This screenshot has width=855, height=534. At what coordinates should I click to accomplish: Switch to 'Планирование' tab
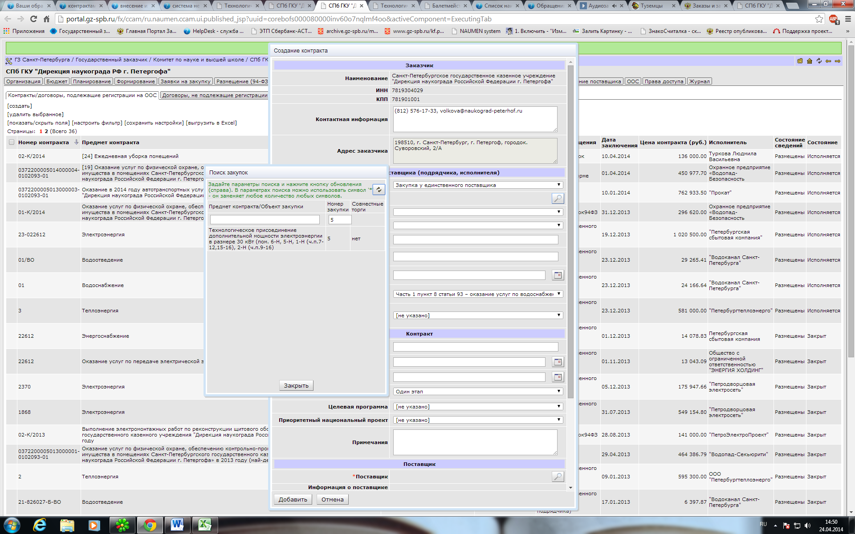[92, 81]
